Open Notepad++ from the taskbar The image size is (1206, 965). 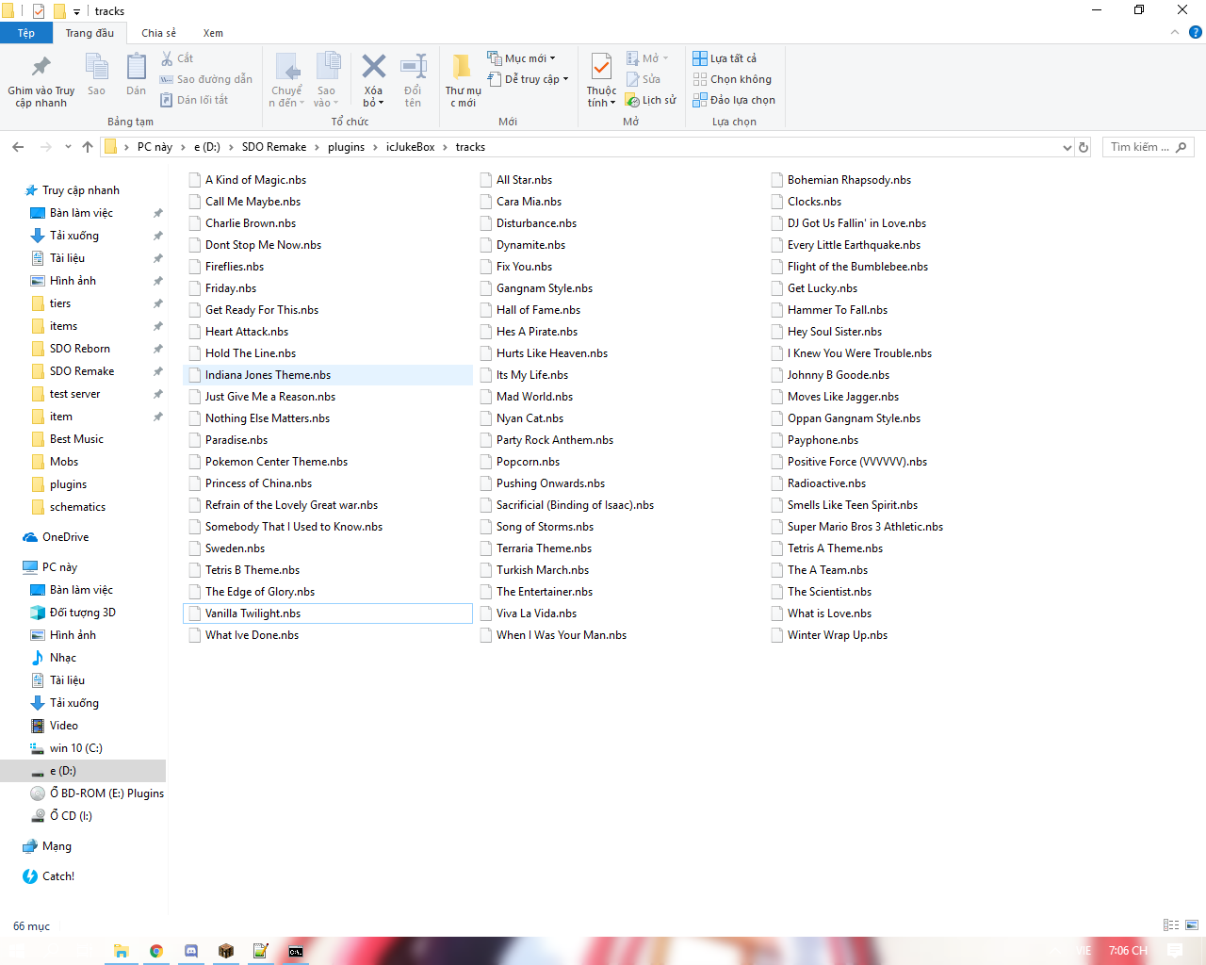(x=260, y=951)
